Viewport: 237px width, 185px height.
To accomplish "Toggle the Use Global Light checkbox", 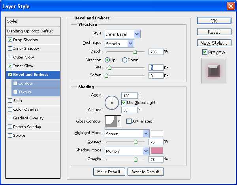I will [x=124, y=103].
